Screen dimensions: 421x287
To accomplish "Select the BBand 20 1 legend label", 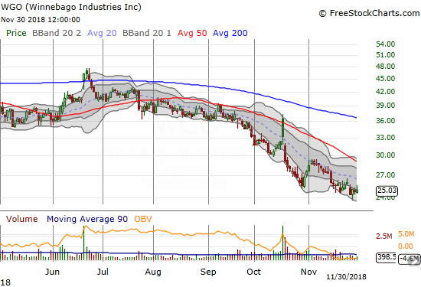I will coord(147,33).
